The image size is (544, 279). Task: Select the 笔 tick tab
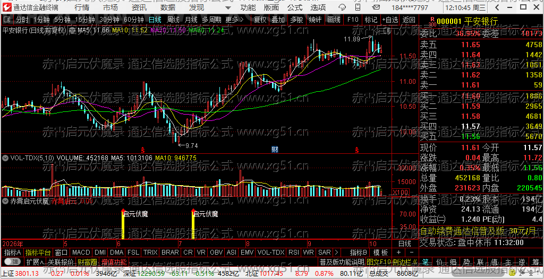coord(426,261)
